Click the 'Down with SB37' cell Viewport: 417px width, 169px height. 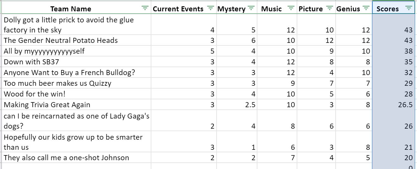pos(76,62)
